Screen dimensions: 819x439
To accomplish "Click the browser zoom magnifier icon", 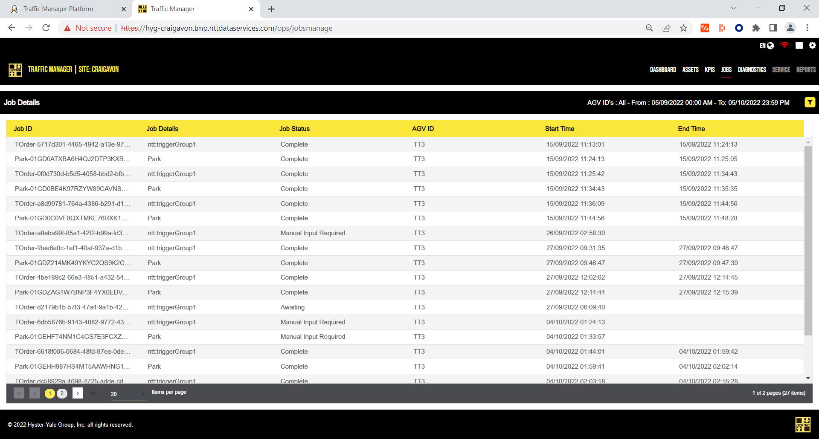I will click(x=649, y=28).
